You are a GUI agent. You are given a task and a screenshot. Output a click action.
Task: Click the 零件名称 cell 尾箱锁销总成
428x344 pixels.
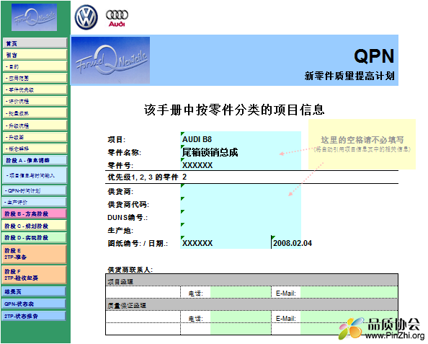coord(241,152)
